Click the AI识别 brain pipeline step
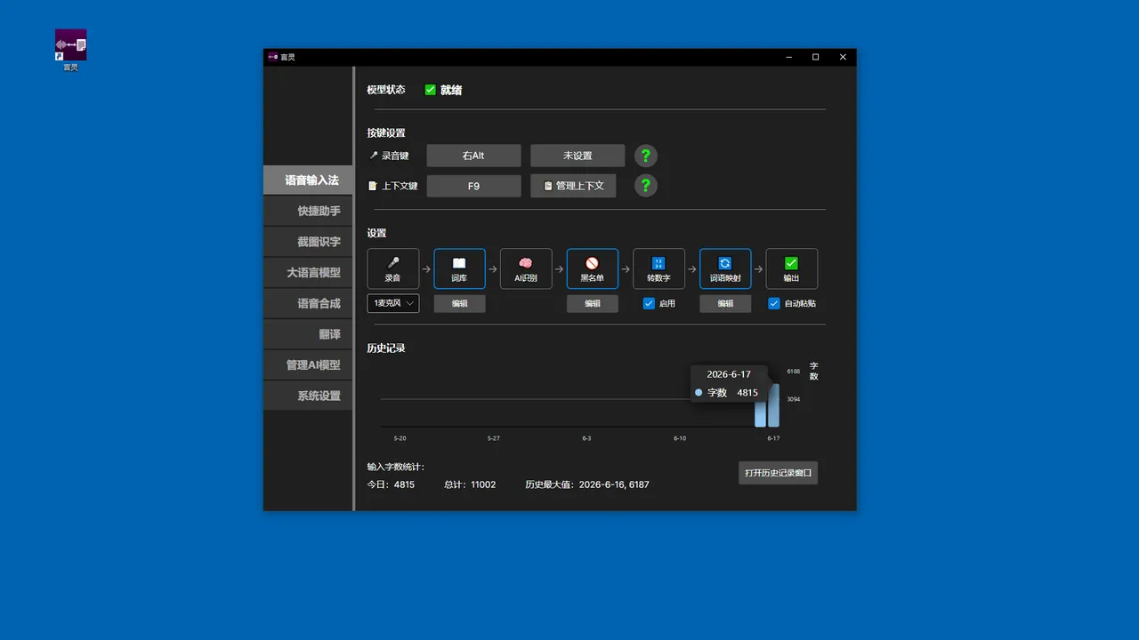 coord(526,268)
